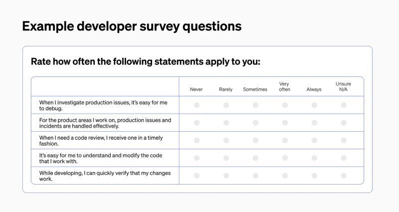Click the Very often column header
The image size is (399, 212).
click(285, 86)
